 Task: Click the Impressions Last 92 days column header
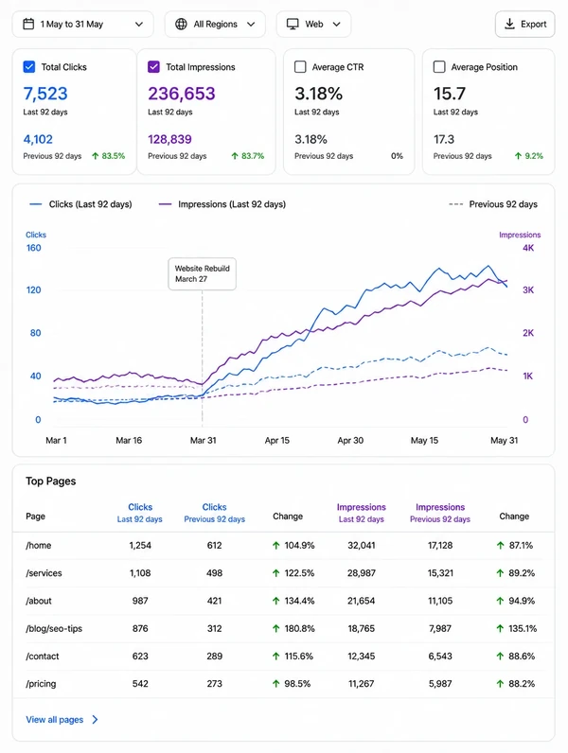click(362, 513)
